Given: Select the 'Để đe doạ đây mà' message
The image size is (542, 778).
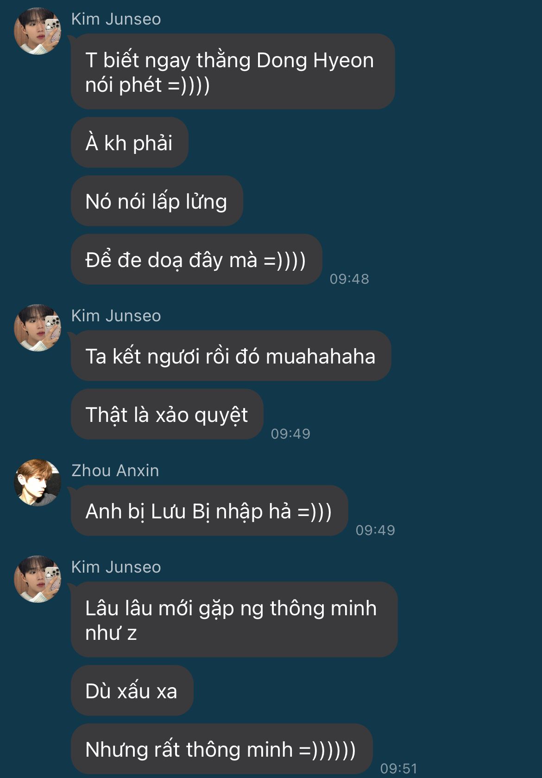Looking at the screenshot, I should pyautogui.click(x=196, y=259).
